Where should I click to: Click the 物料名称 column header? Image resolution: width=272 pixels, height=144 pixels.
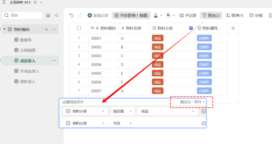(x=134, y=28)
